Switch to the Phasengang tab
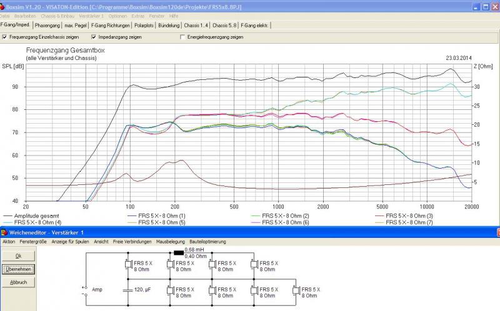 click(47, 26)
